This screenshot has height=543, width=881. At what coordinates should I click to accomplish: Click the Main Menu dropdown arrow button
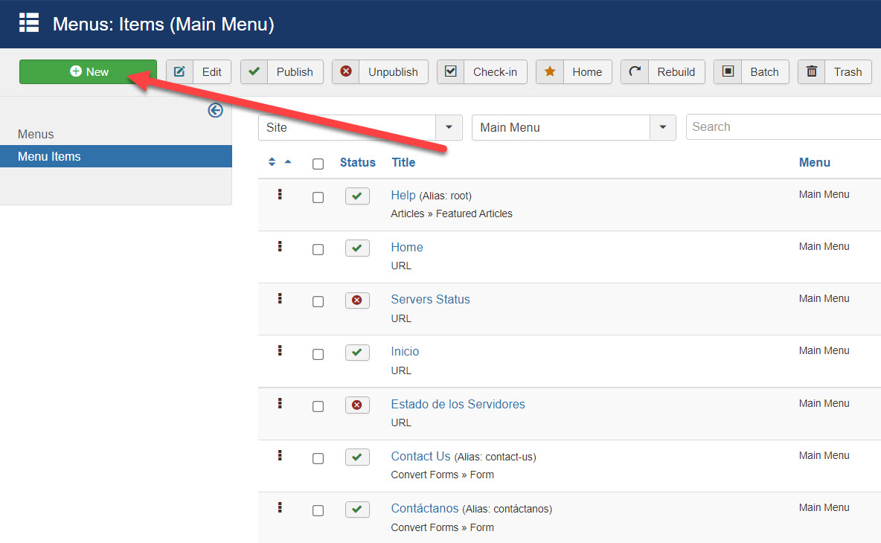(x=663, y=127)
